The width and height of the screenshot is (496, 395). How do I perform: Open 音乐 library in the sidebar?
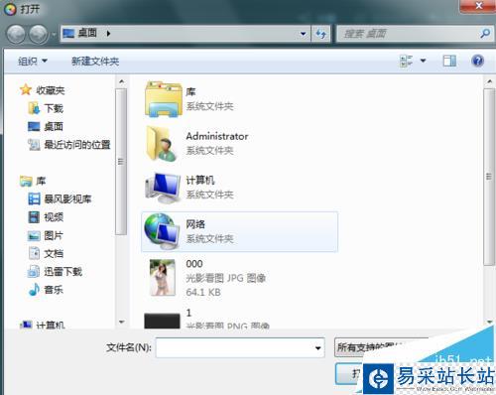tap(54, 290)
